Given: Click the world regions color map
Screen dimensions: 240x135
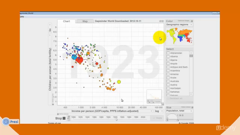Looking at the screenshot, I should [179, 36].
